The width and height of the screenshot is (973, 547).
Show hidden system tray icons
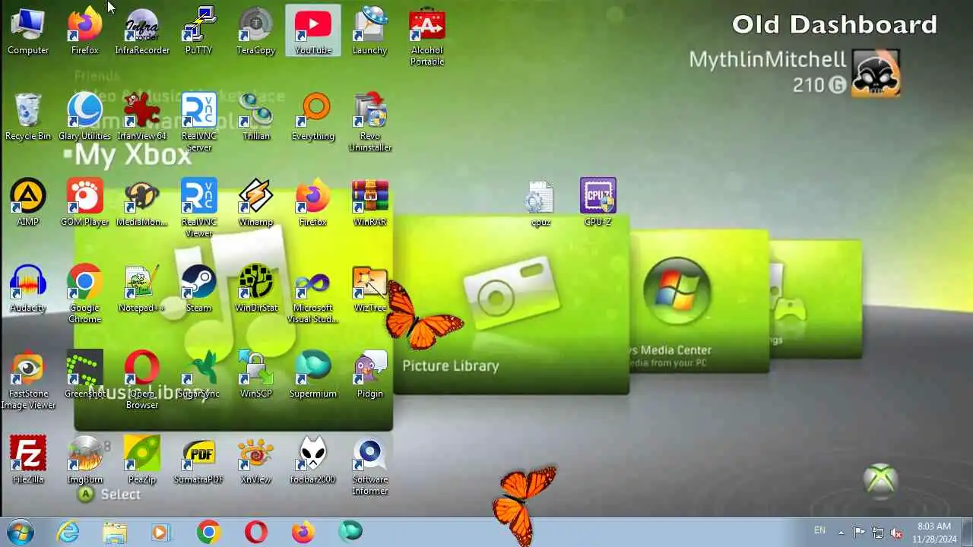tap(841, 532)
